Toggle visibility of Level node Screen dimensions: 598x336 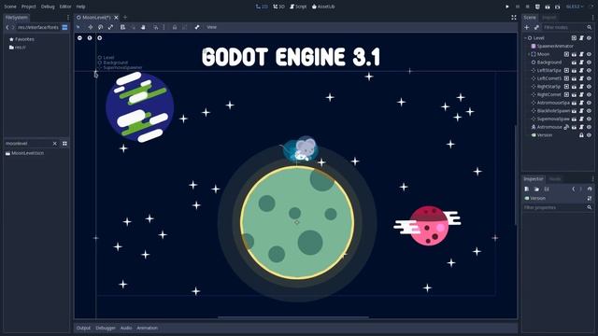[589, 38]
